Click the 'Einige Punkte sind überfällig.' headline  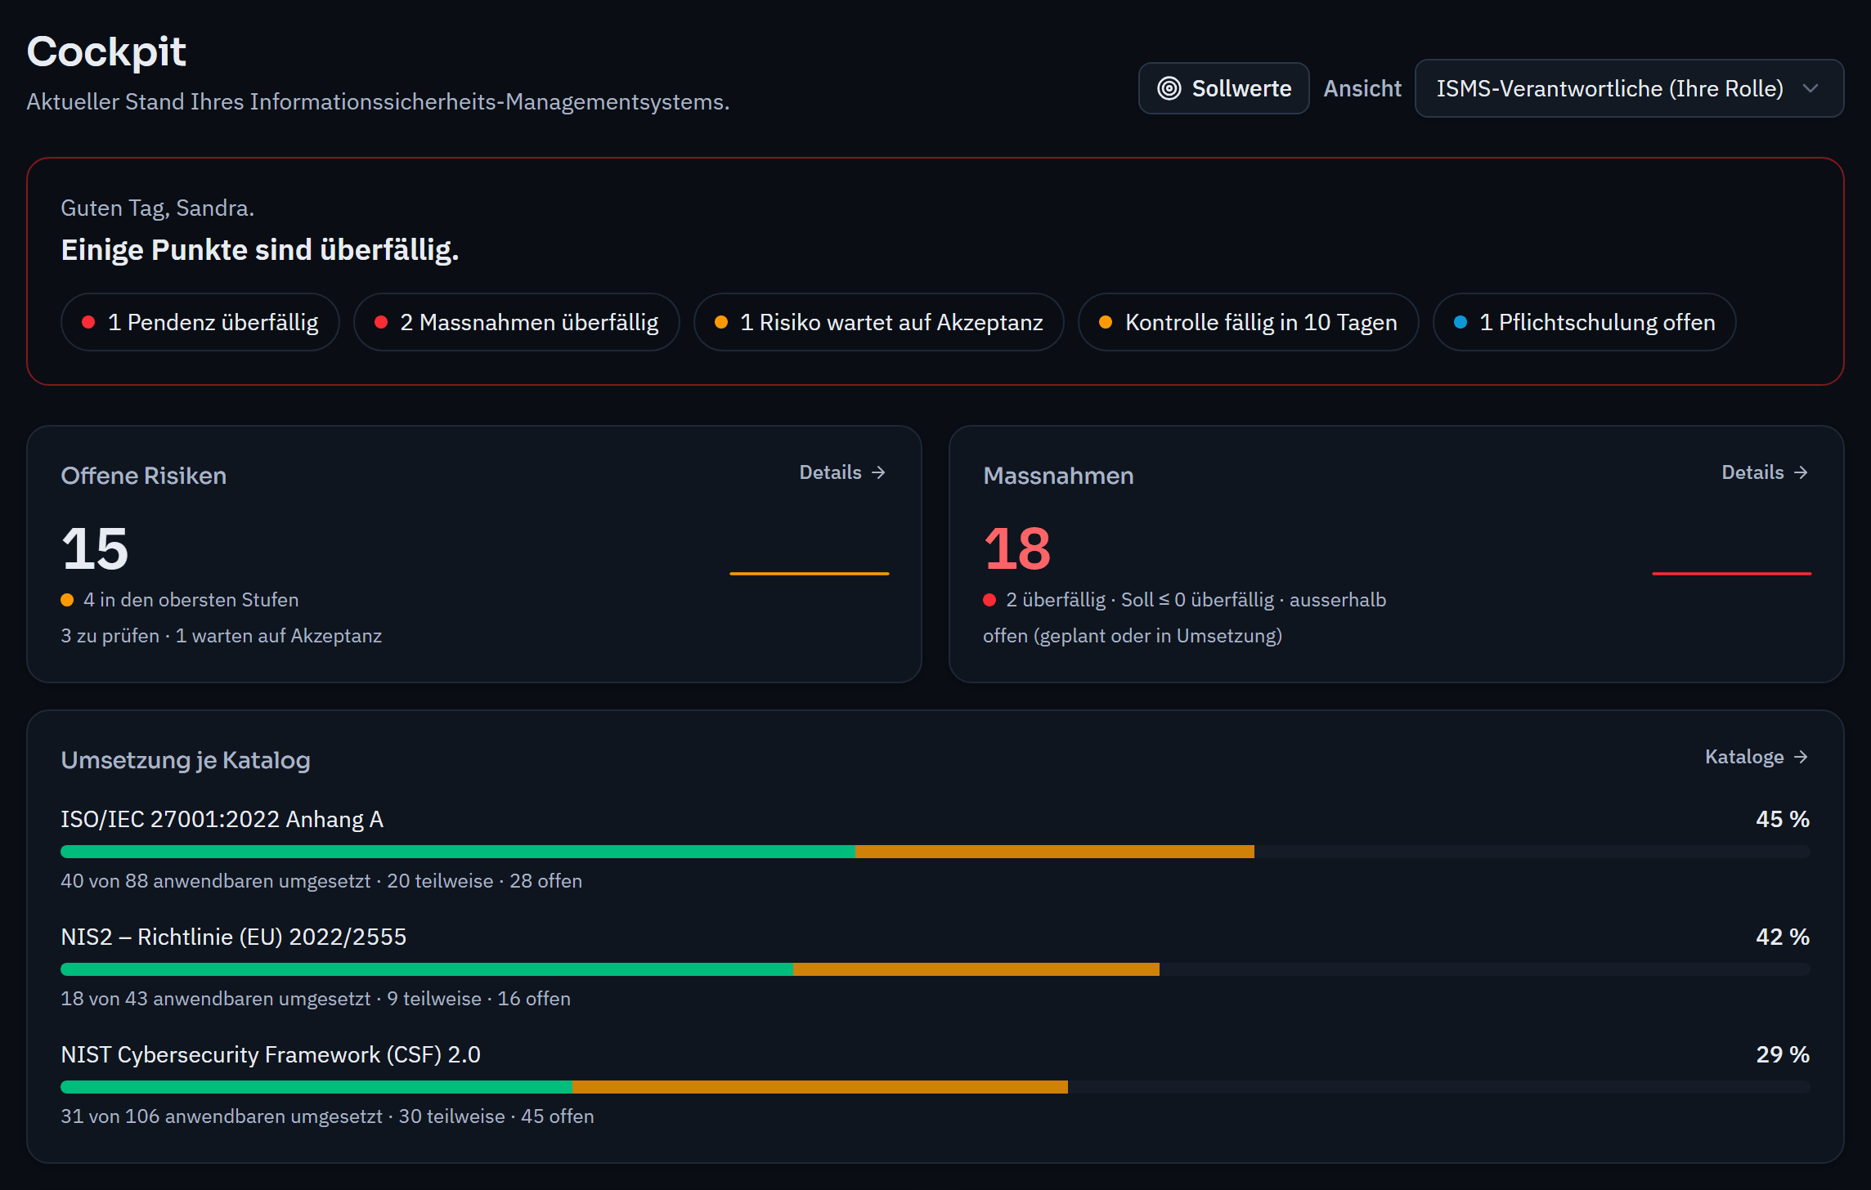pos(260,250)
